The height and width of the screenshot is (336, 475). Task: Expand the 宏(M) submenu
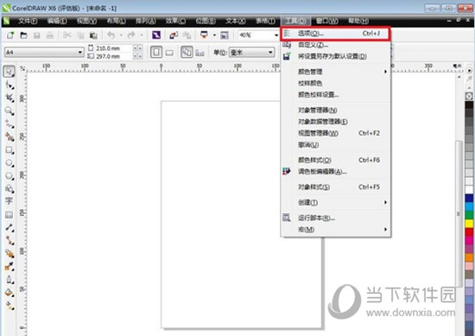336,230
